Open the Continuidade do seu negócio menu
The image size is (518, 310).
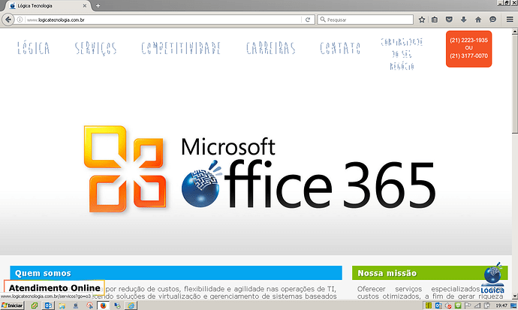pyautogui.click(x=402, y=54)
